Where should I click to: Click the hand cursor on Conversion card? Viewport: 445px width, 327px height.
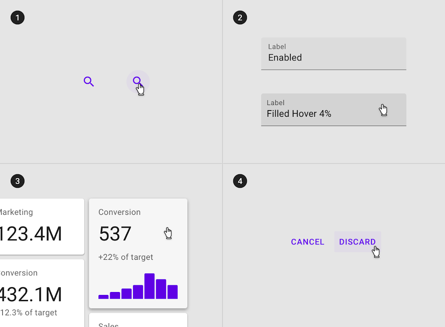(x=168, y=233)
